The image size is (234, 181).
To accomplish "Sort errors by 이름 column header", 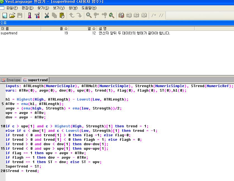I will pos(20,28).
